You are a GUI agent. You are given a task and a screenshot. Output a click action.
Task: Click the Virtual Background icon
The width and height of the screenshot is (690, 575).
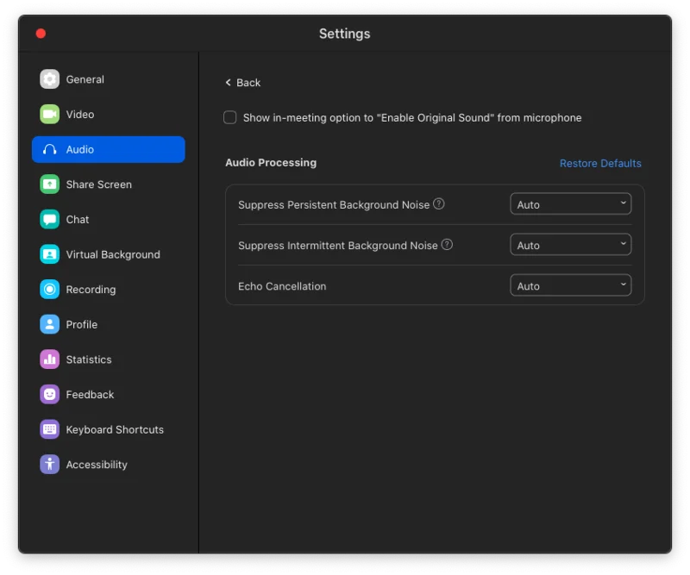[x=50, y=254]
